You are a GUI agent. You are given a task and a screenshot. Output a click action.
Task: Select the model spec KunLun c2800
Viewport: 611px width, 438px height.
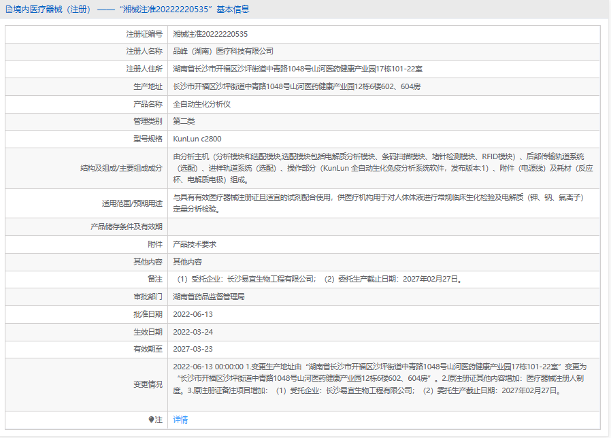coord(197,139)
